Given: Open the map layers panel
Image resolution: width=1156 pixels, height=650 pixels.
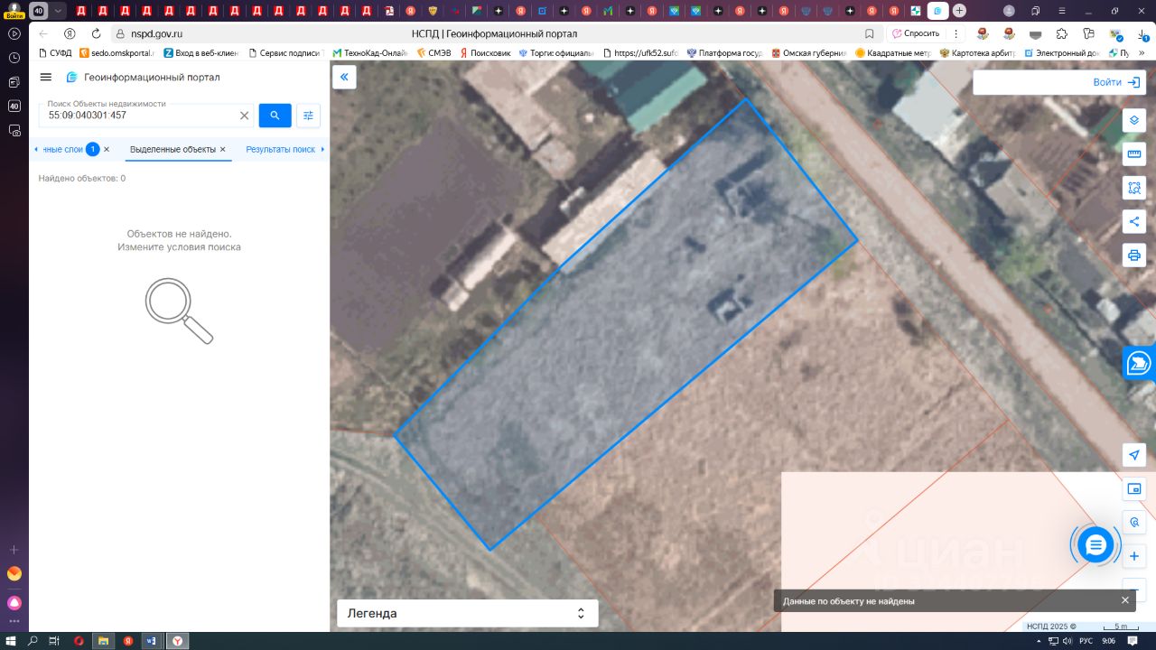Looking at the screenshot, I should [1134, 121].
